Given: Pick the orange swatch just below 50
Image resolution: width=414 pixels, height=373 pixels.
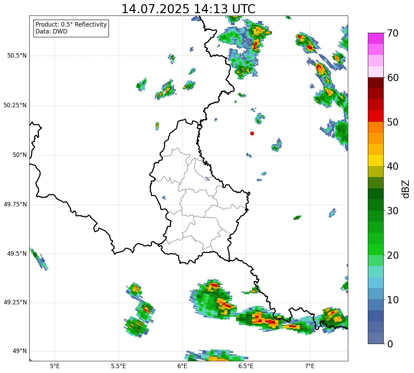Looking at the screenshot, I should pos(375,127).
